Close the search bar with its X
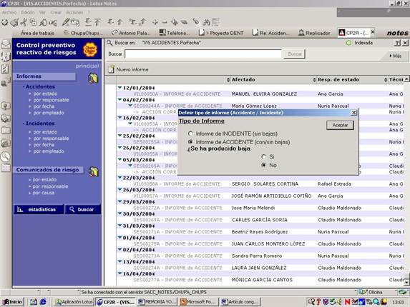 405,43
